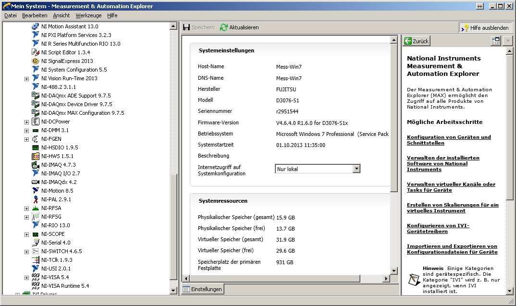Click the NI-RFSG icon

click(35, 217)
